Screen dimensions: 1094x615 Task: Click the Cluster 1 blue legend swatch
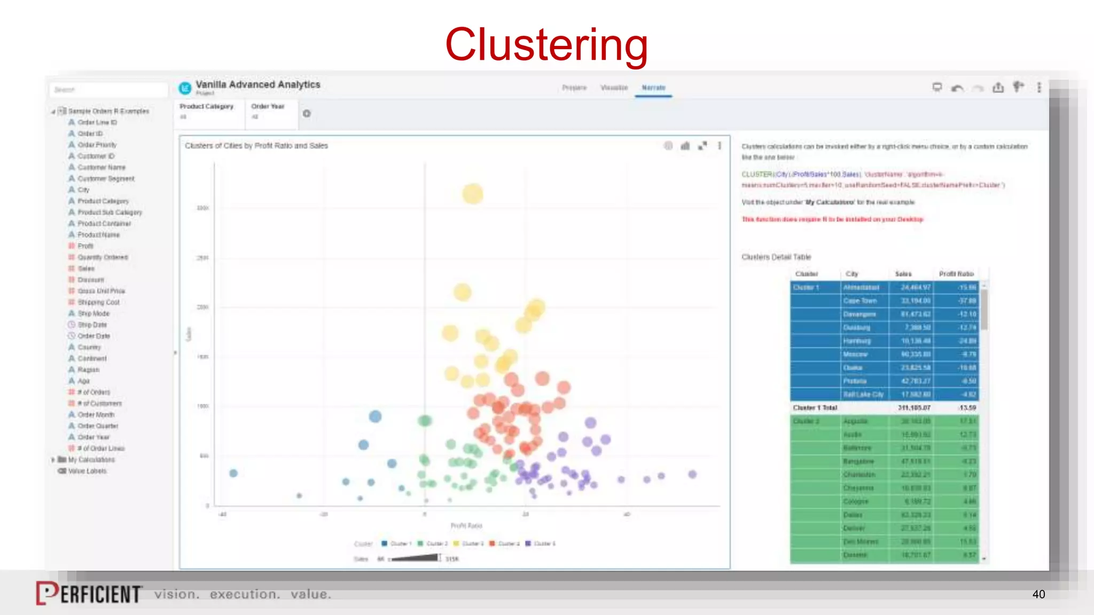(x=384, y=543)
